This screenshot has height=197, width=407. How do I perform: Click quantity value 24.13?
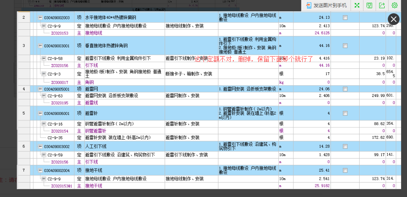[x=324, y=18]
